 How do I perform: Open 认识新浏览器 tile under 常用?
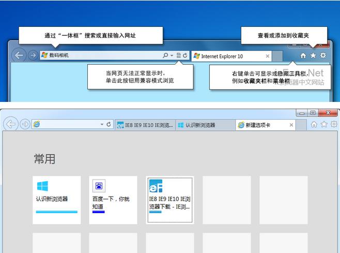[56, 200]
